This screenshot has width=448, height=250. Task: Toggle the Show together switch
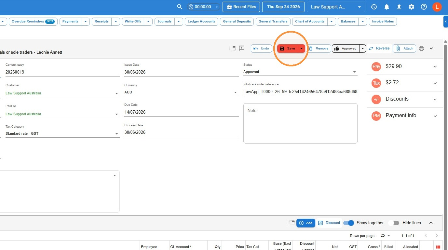click(348, 223)
